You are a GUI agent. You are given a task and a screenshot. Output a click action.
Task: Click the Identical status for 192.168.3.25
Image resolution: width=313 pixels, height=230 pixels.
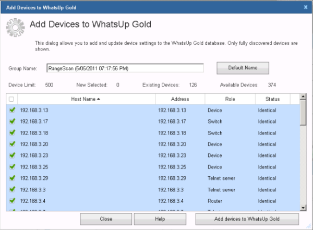[x=267, y=167]
